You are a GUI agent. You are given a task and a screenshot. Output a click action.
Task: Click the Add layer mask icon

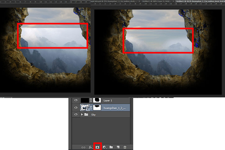tap(97, 147)
